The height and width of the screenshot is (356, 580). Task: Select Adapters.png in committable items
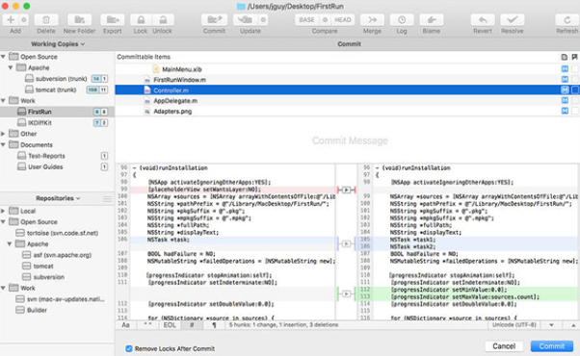click(x=348, y=112)
